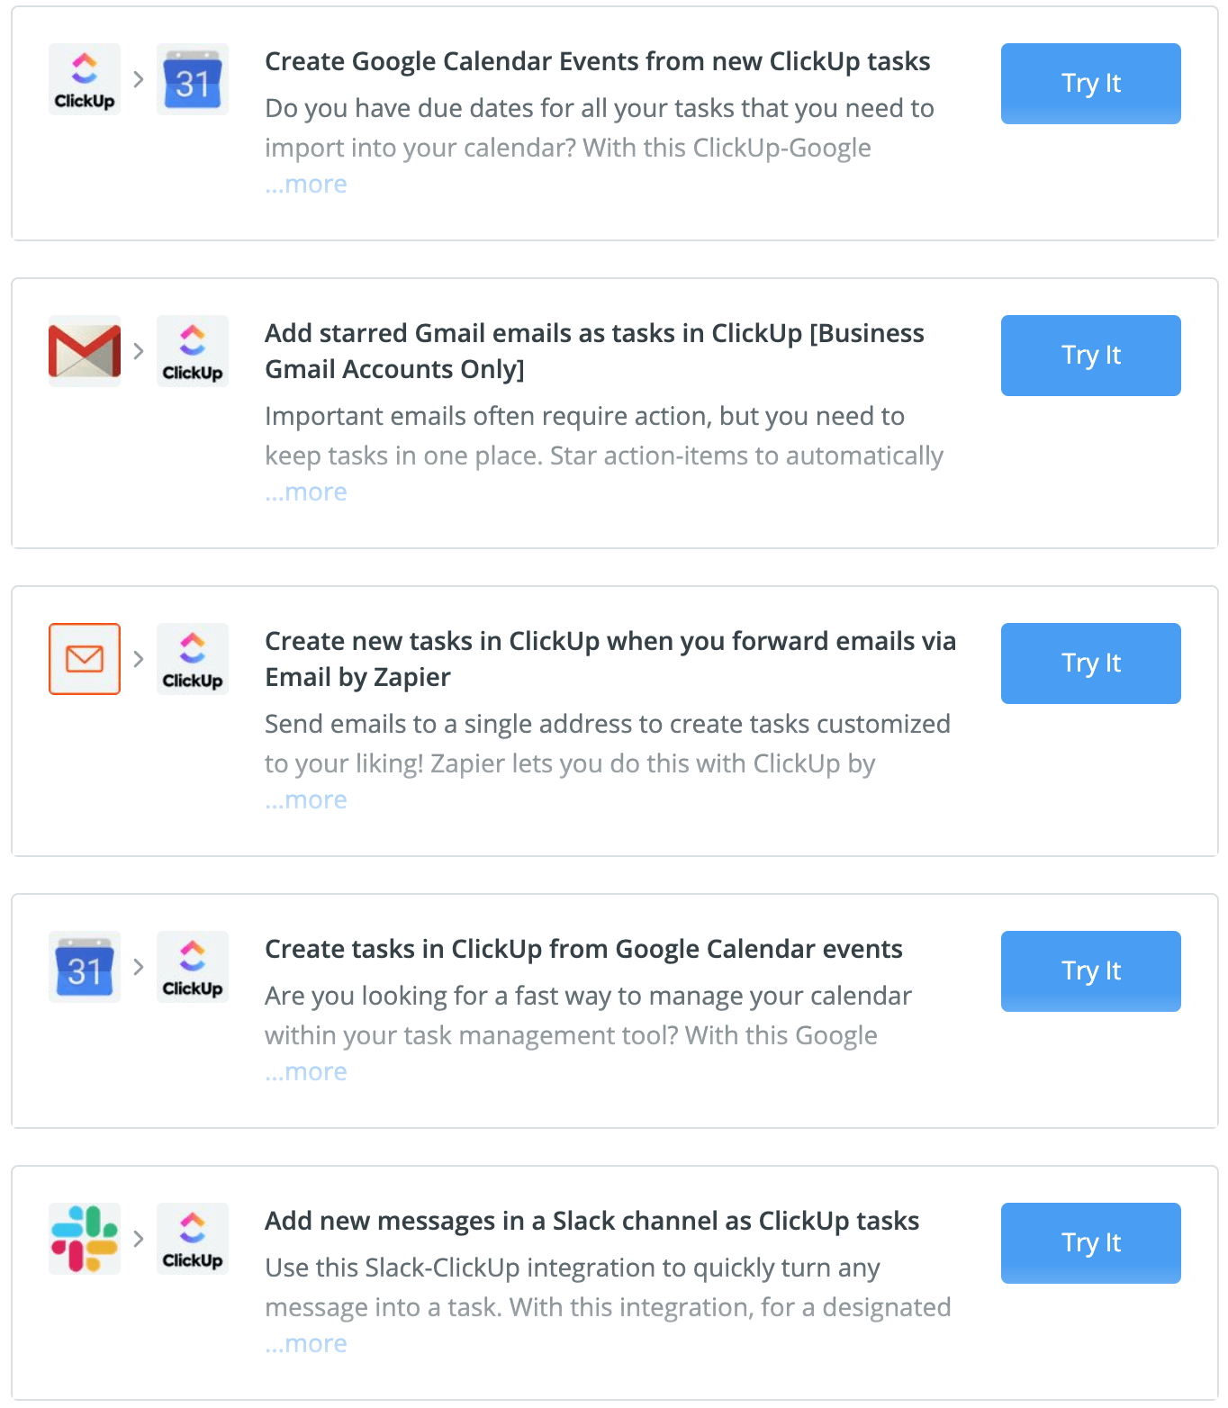The image size is (1228, 1408).
Task: Expand ...more under starred Gmail emails zap
Action: (306, 492)
